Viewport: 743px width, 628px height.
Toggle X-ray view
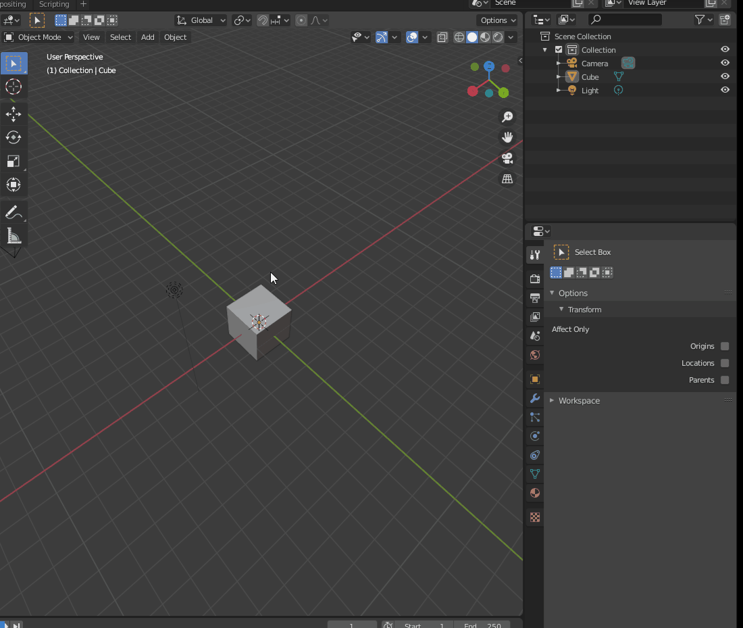442,37
